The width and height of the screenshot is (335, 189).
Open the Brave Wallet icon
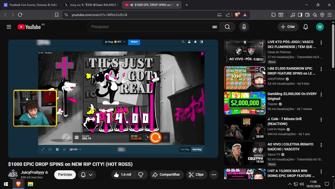(x=307, y=15)
